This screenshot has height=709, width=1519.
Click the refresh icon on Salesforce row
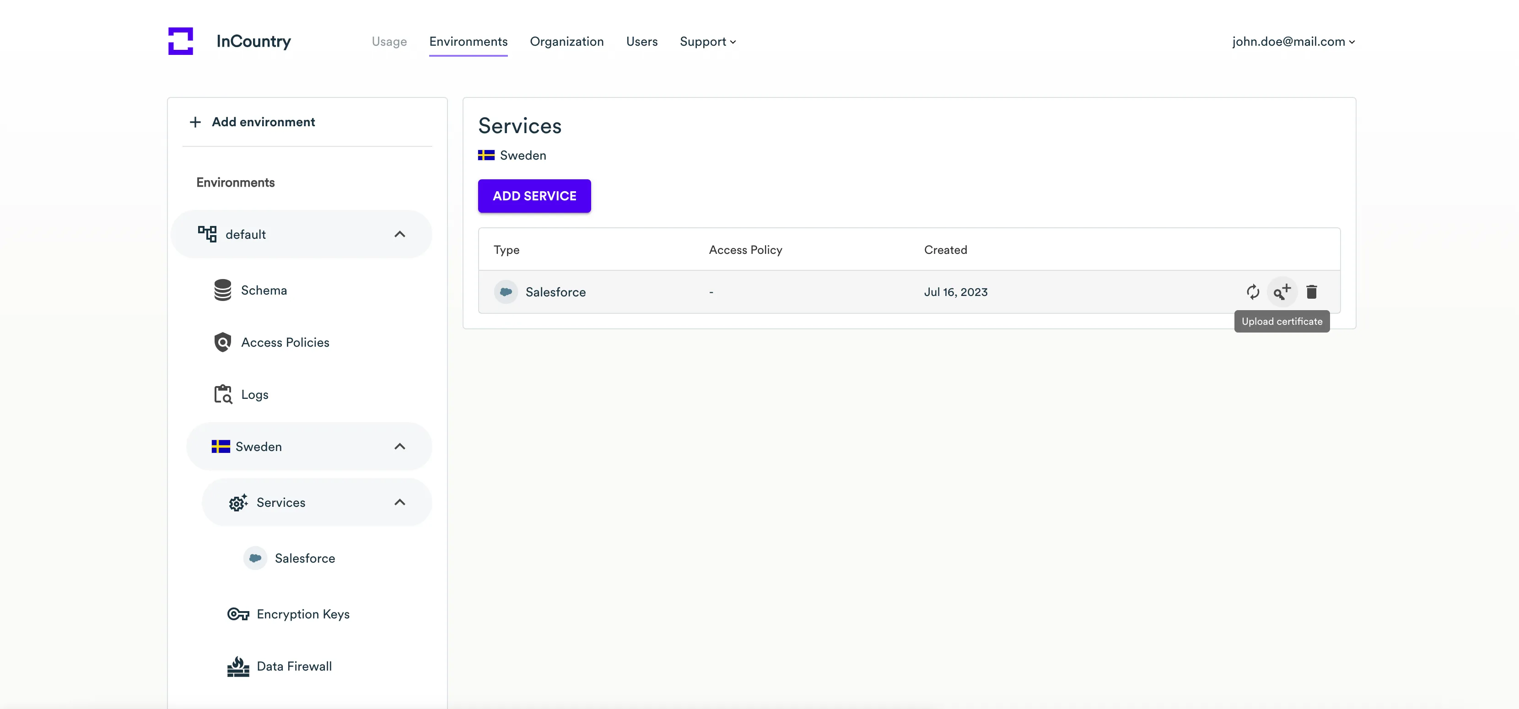[1252, 292]
